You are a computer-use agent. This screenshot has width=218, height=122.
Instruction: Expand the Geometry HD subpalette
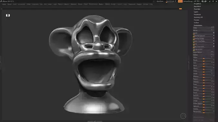tap(198, 17)
